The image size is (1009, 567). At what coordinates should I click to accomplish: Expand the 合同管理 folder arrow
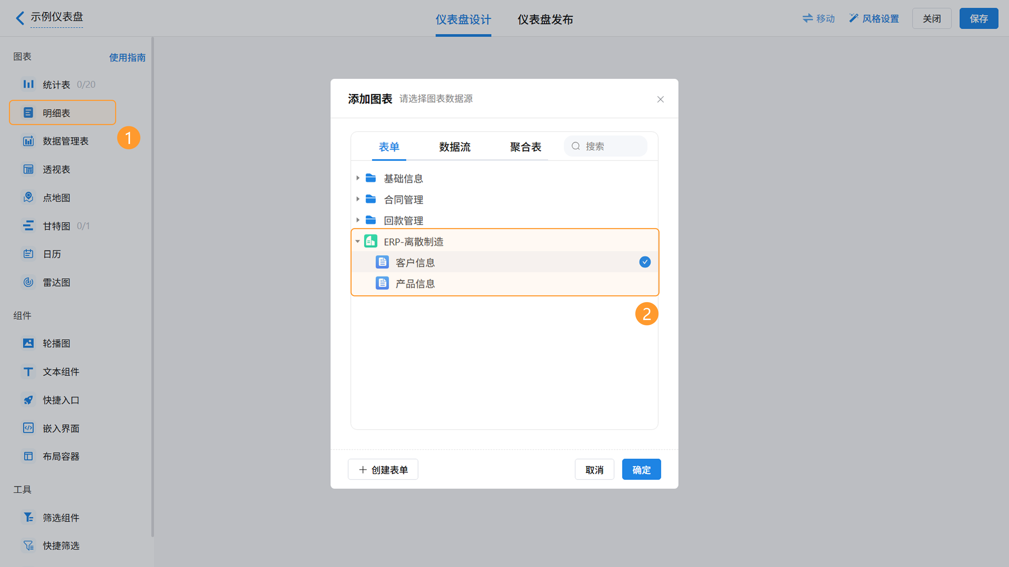pos(358,199)
